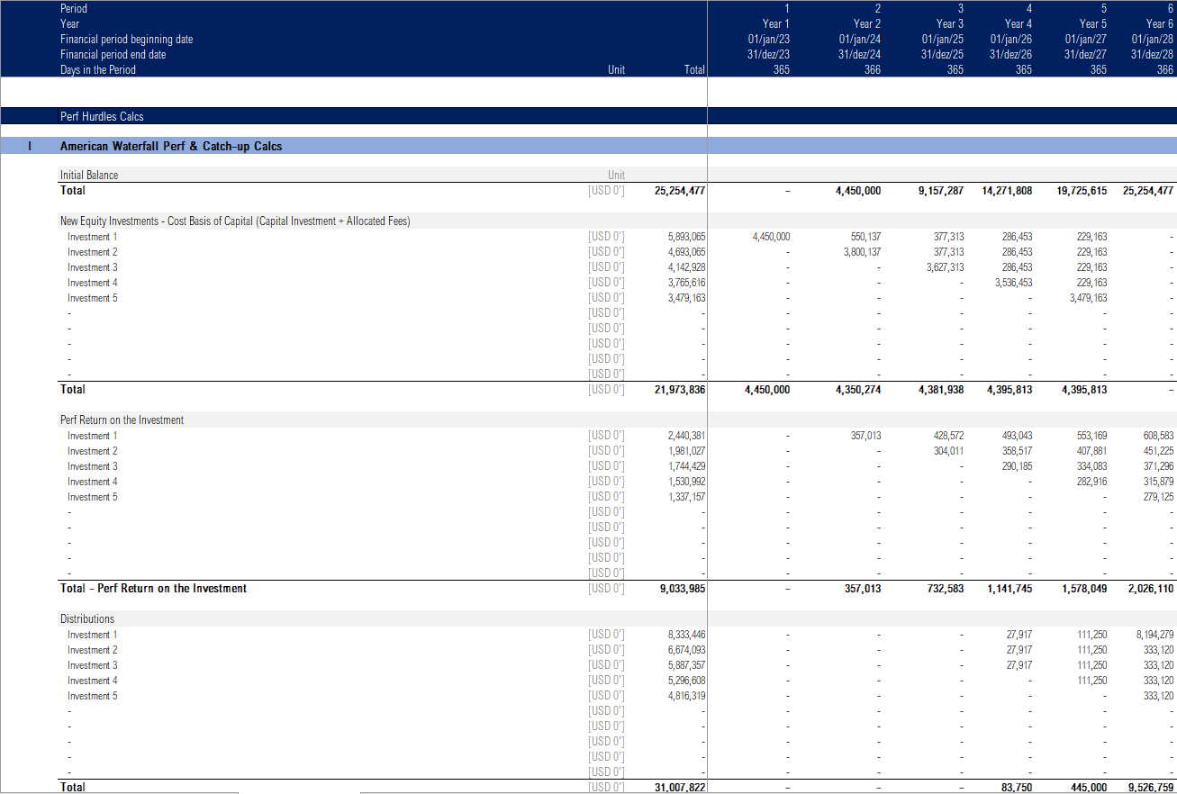The image size is (1177, 794).
Task: Click the 3,627,313 cell for Investment 3
Action: click(x=944, y=267)
